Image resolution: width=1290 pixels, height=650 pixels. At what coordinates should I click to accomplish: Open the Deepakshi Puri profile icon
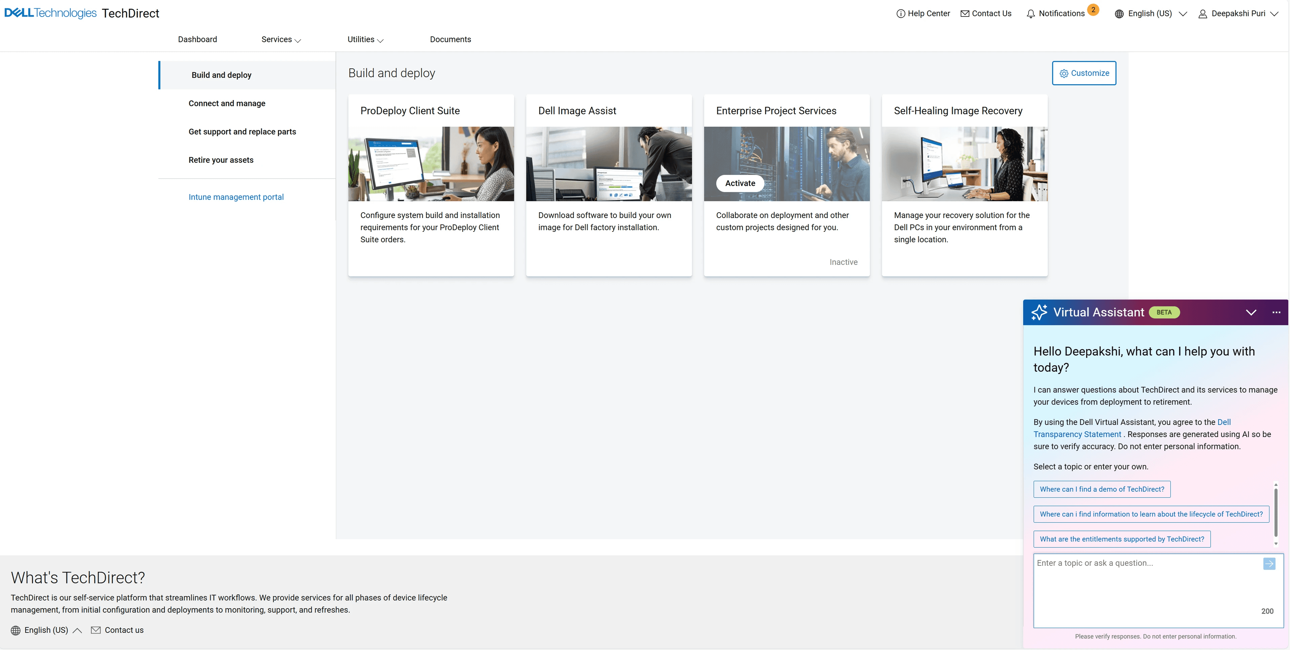coord(1203,13)
